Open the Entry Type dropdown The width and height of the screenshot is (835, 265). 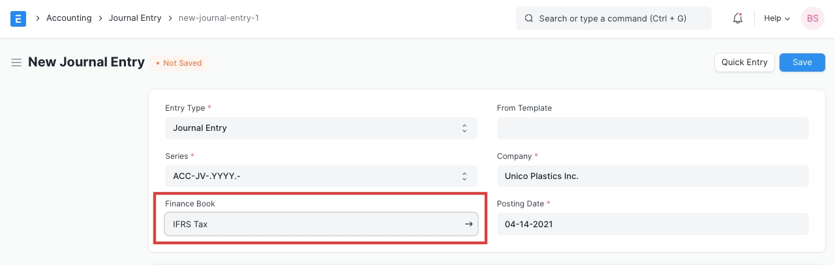[320, 128]
